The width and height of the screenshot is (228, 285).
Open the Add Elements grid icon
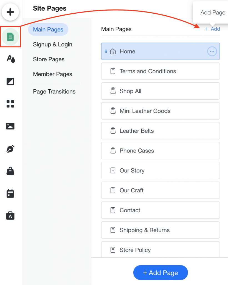click(10, 104)
